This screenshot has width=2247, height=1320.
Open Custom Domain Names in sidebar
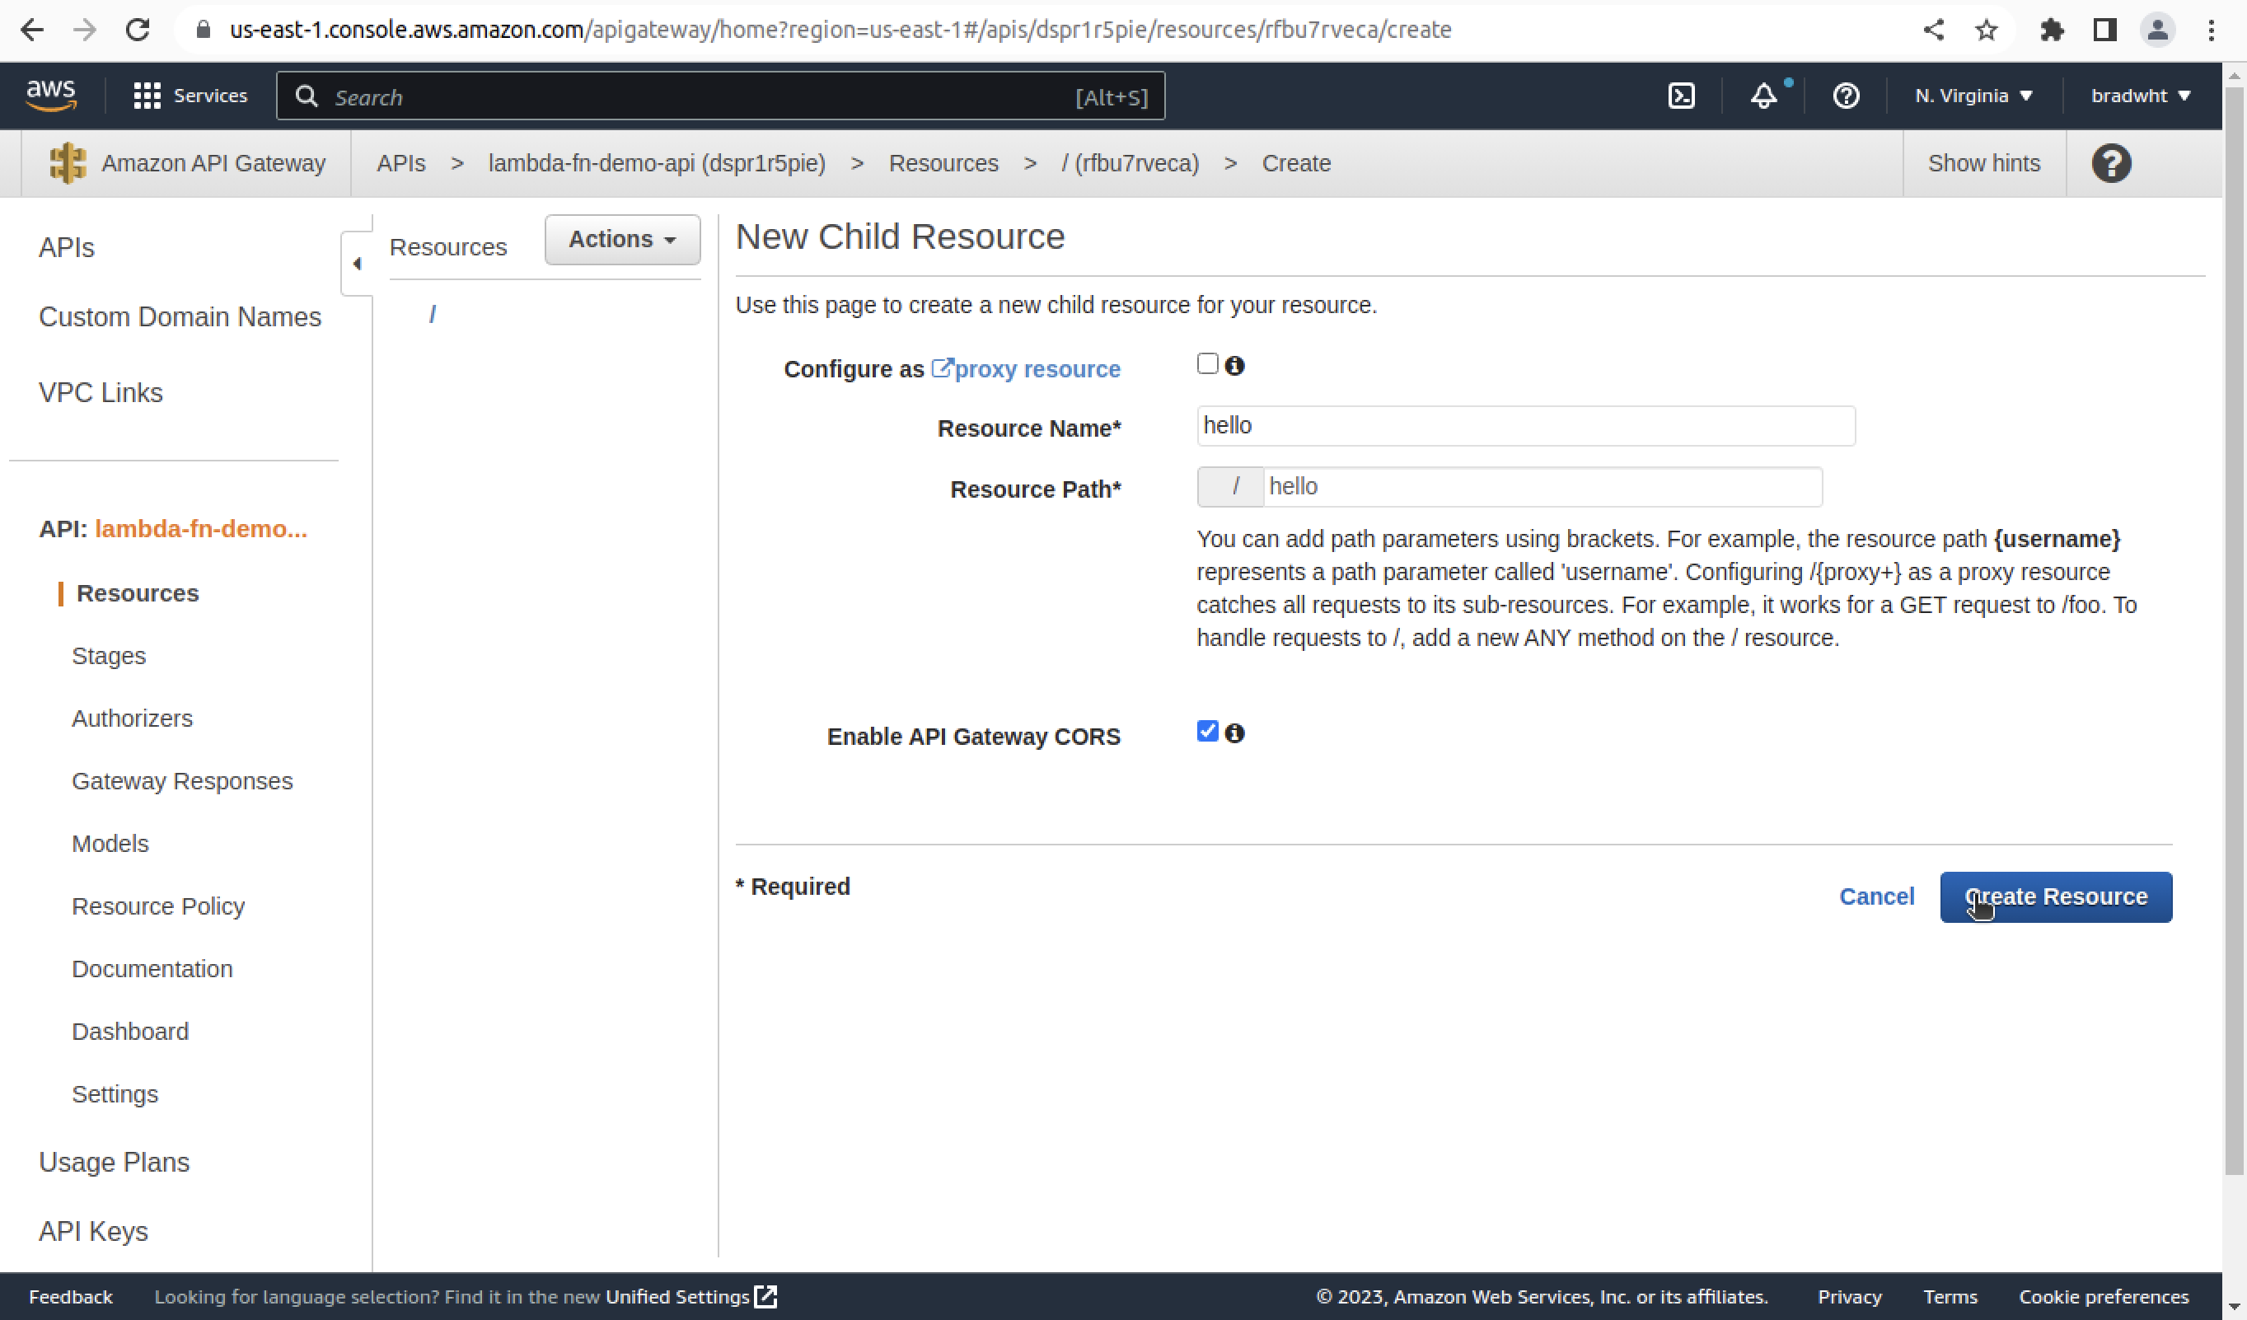(x=180, y=316)
